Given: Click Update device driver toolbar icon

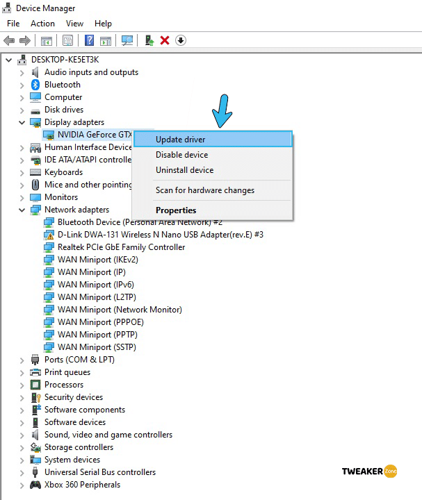Looking at the screenshot, I should pos(149,40).
